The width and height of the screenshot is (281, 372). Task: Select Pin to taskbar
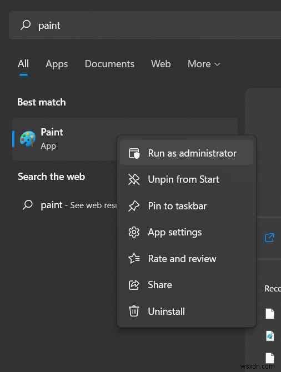click(x=187, y=205)
